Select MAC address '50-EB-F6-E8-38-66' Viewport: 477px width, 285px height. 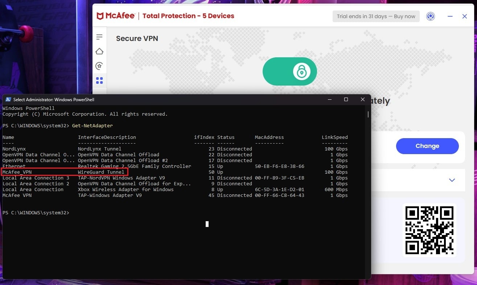coord(280,166)
